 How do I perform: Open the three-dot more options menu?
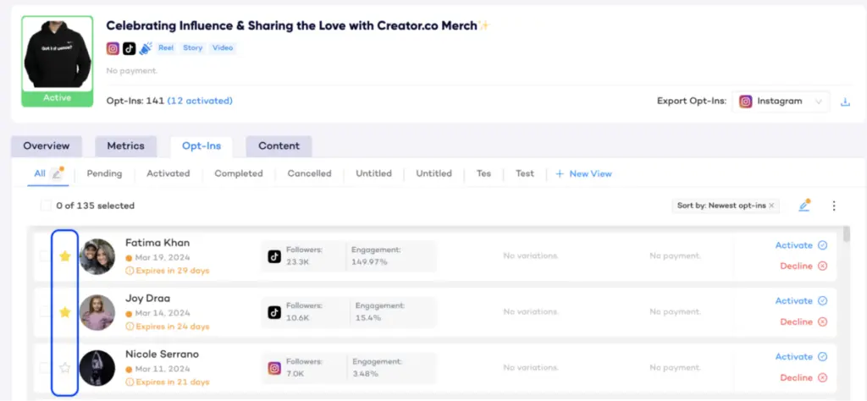click(x=834, y=206)
